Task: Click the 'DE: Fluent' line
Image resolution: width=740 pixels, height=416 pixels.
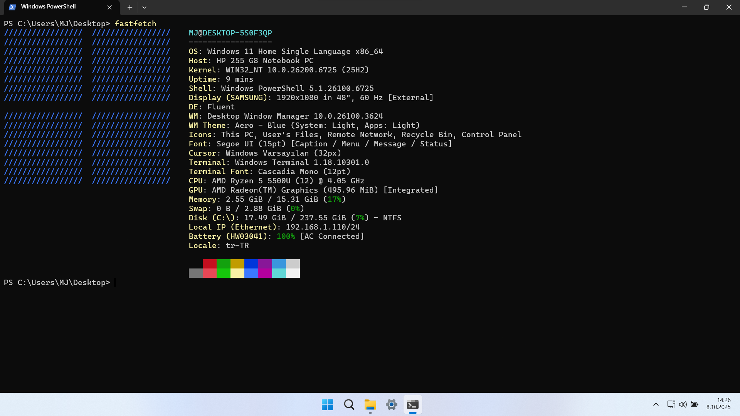Action: coord(212,107)
